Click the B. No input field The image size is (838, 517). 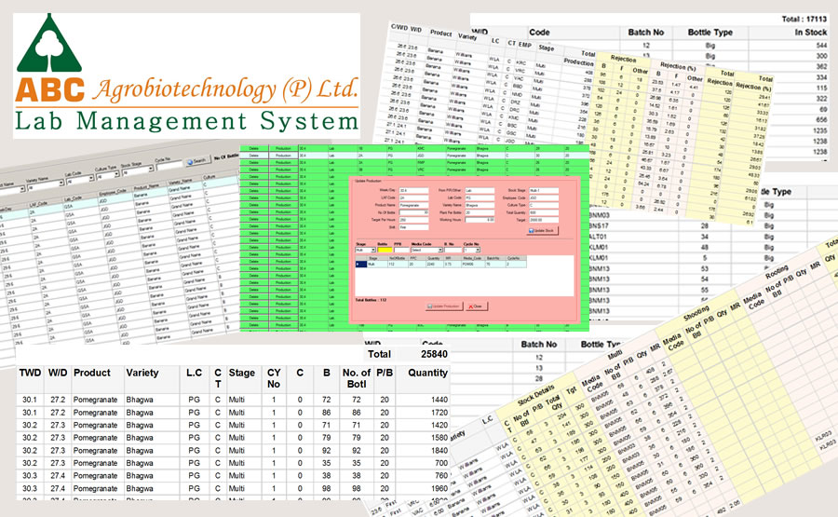click(453, 250)
